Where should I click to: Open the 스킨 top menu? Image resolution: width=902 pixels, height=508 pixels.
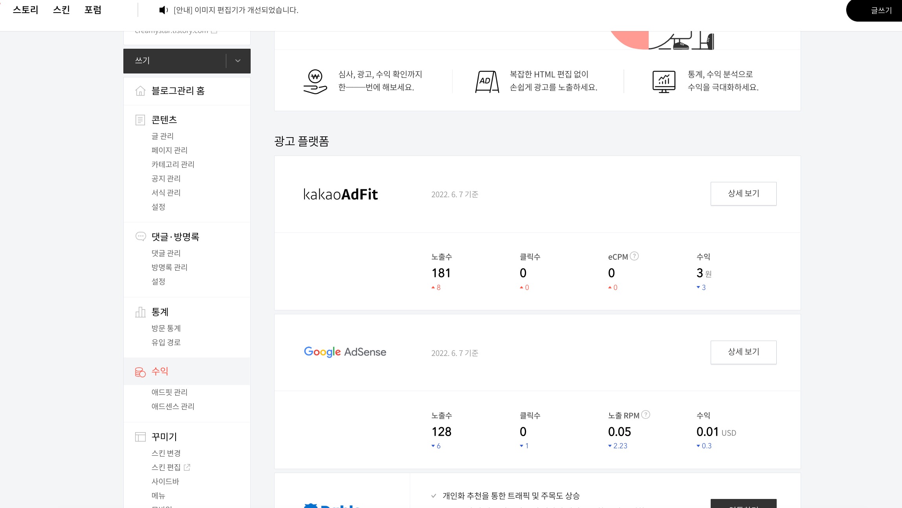(x=61, y=10)
